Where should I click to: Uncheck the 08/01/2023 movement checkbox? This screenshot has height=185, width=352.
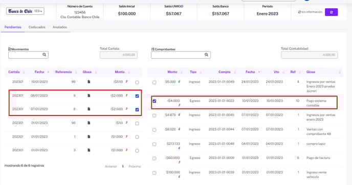tap(137, 96)
